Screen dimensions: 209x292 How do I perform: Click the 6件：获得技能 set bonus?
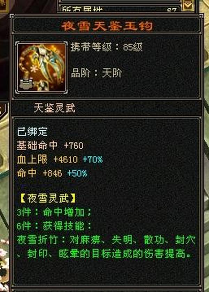54,226
